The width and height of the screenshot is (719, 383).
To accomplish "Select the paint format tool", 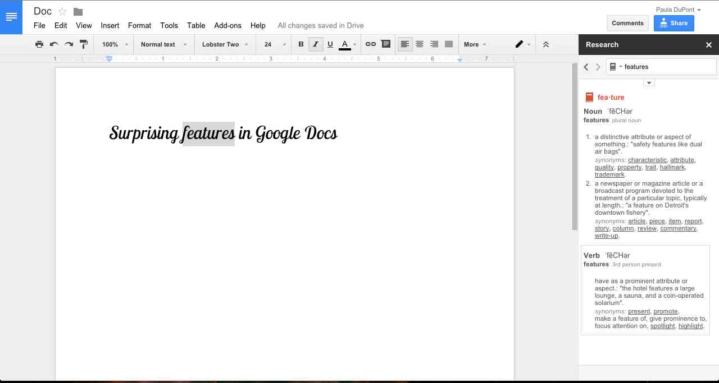I will [83, 44].
